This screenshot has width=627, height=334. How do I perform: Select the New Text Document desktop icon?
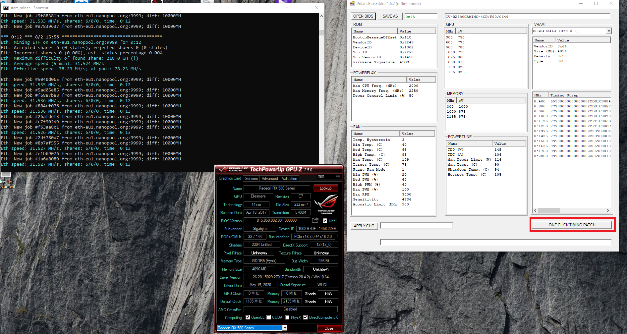point(6,180)
